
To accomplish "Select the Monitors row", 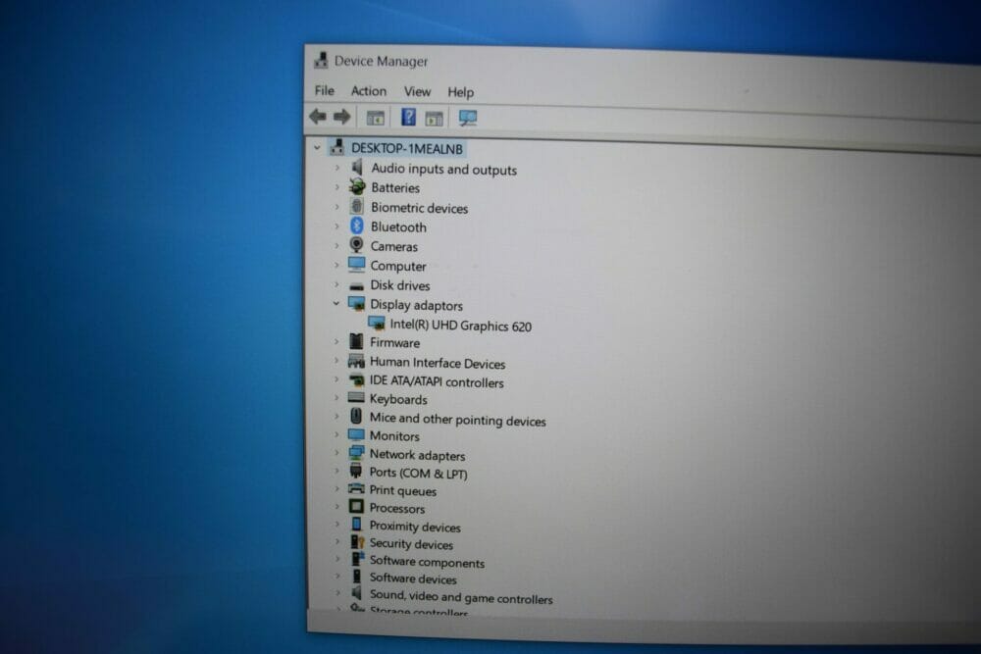I will pyautogui.click(x=394, y=435).
